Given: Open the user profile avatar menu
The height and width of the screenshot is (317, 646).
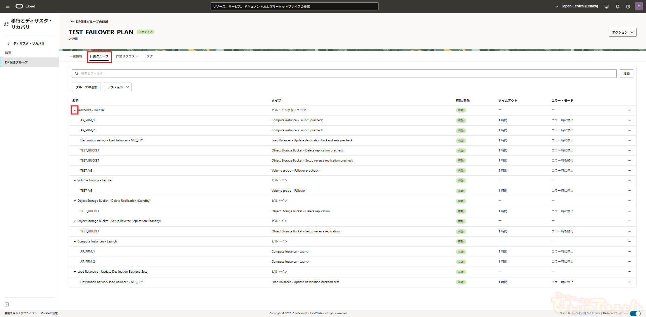Looking at the screenshot, I should pos(639,6).
